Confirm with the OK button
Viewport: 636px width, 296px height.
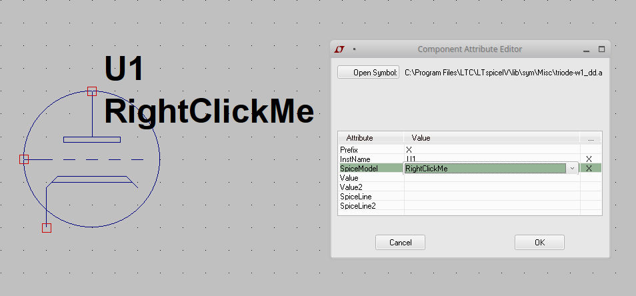pyautogui.click(x=539, y=242)
